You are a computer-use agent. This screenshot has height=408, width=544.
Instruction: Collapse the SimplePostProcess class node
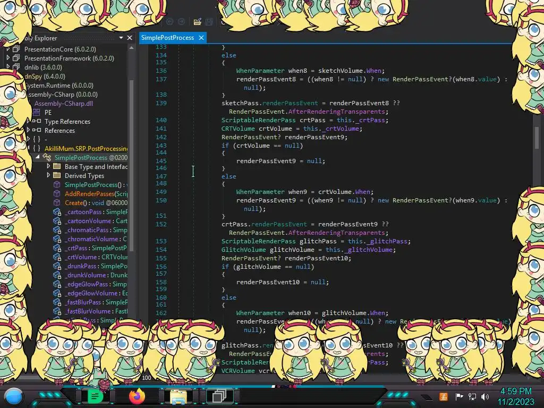(38, 157)
